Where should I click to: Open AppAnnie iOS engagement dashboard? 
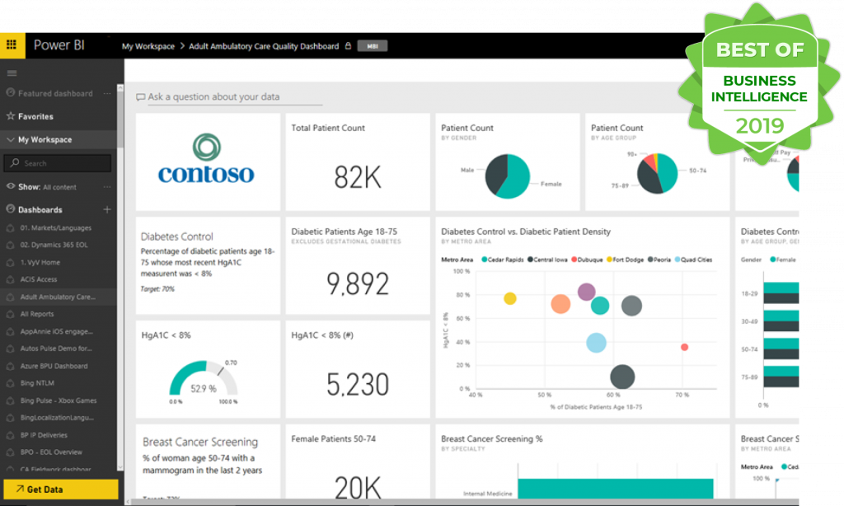(x=56, y=331)
